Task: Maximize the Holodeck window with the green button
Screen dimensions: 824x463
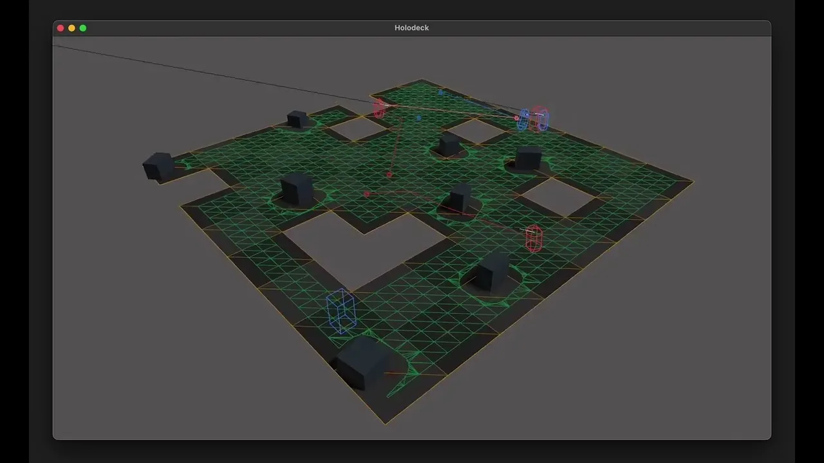Action: click(82, 28)
